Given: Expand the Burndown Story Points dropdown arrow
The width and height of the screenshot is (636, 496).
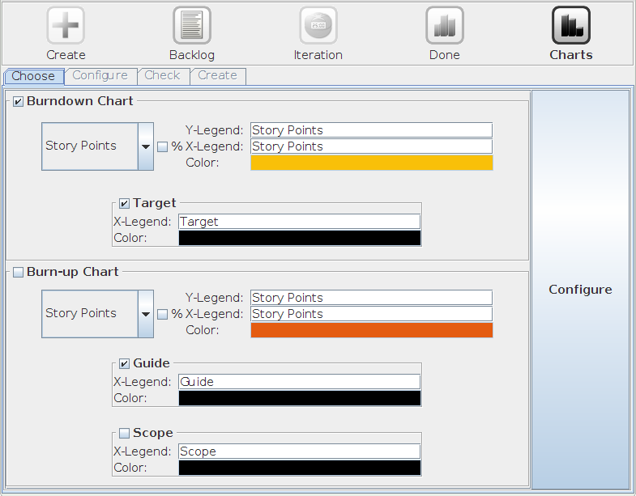Looking at the screenshot, I should (x=146, y=146).
